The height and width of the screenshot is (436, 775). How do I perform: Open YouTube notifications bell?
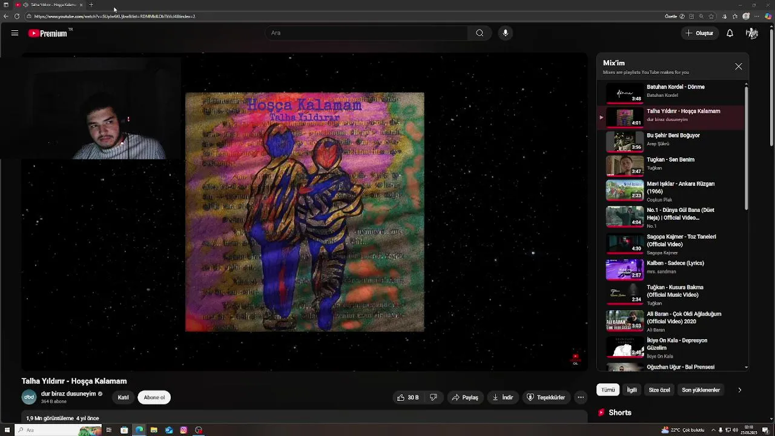click(x=730, y=33)
